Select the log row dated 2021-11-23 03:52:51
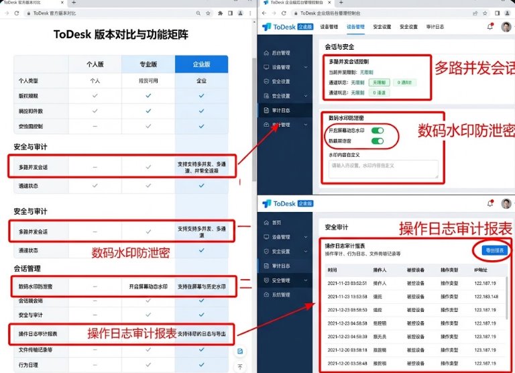The height and width of the screenshot is (373, 515). pyautogui.click(x=414, y=283)
